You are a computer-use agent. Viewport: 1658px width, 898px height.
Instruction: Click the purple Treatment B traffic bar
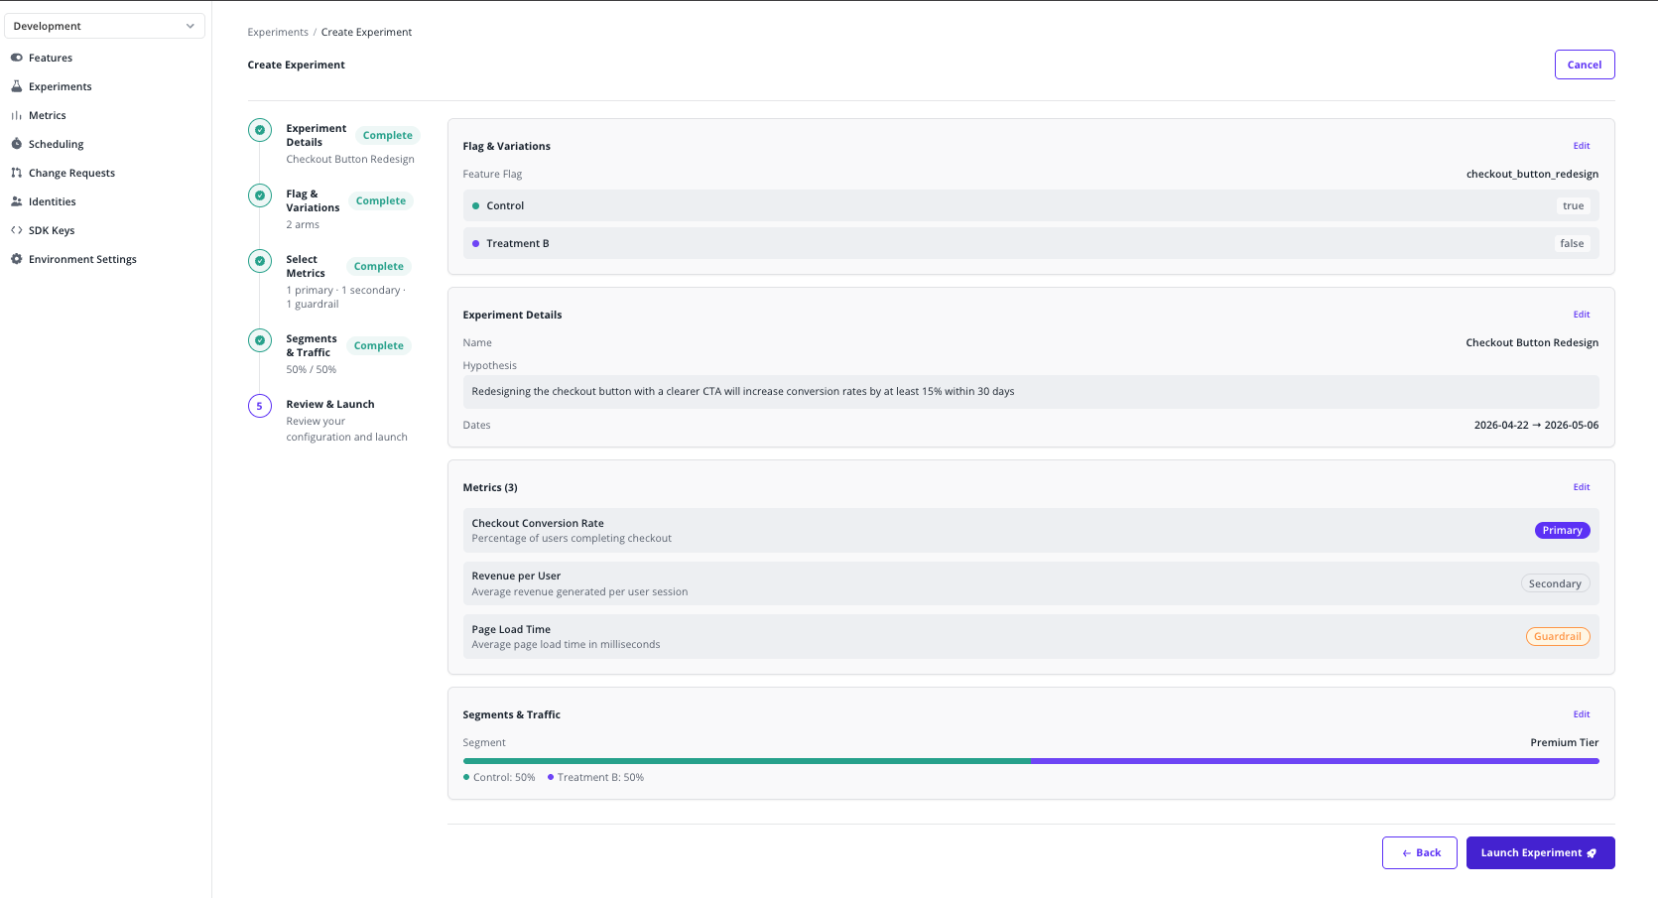1314,761
